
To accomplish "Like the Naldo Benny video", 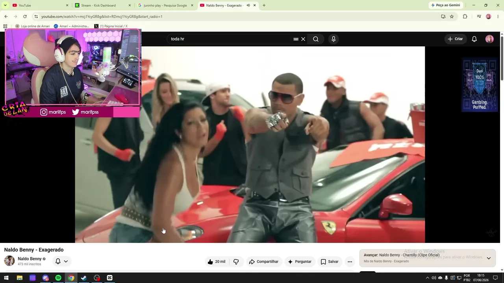I will (x=217, y=262).
